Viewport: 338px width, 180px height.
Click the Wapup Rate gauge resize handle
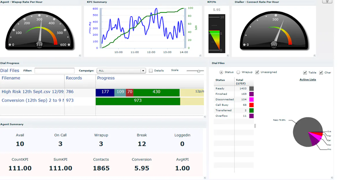80,56
